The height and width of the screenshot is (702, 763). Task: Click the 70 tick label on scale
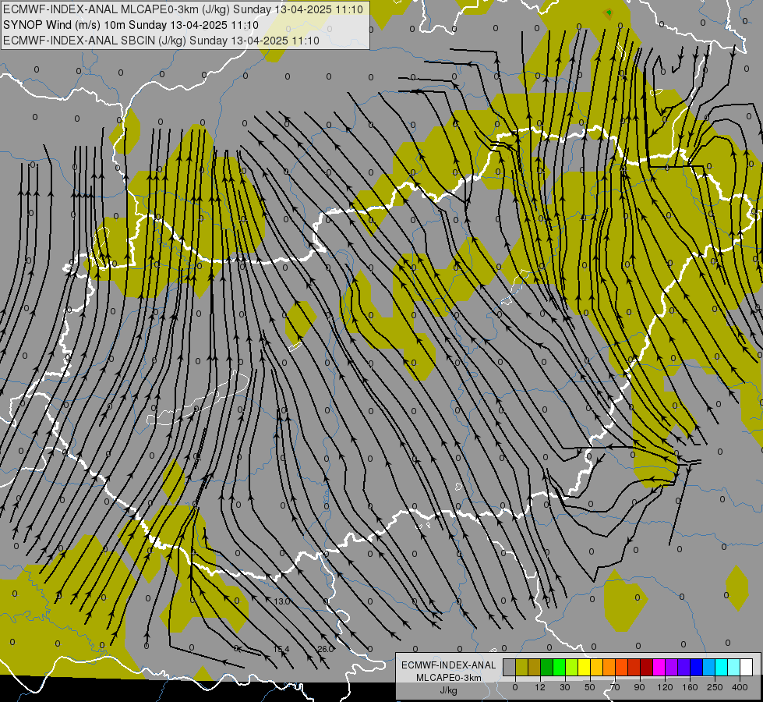tap(615, 687)
